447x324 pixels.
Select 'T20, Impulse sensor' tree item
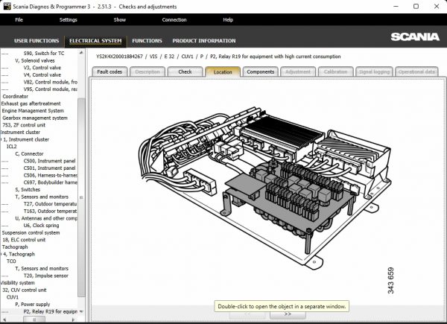coord(45,276)
